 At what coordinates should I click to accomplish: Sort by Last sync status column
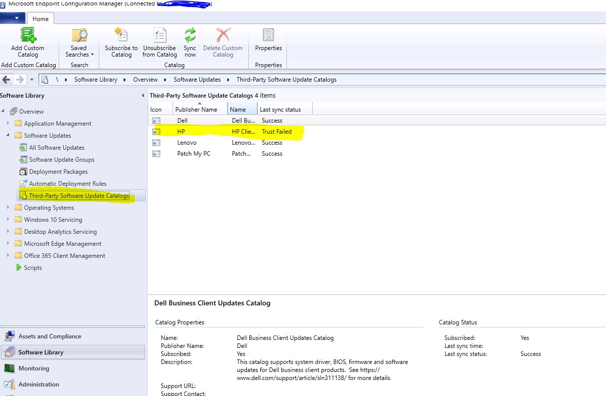285,109
